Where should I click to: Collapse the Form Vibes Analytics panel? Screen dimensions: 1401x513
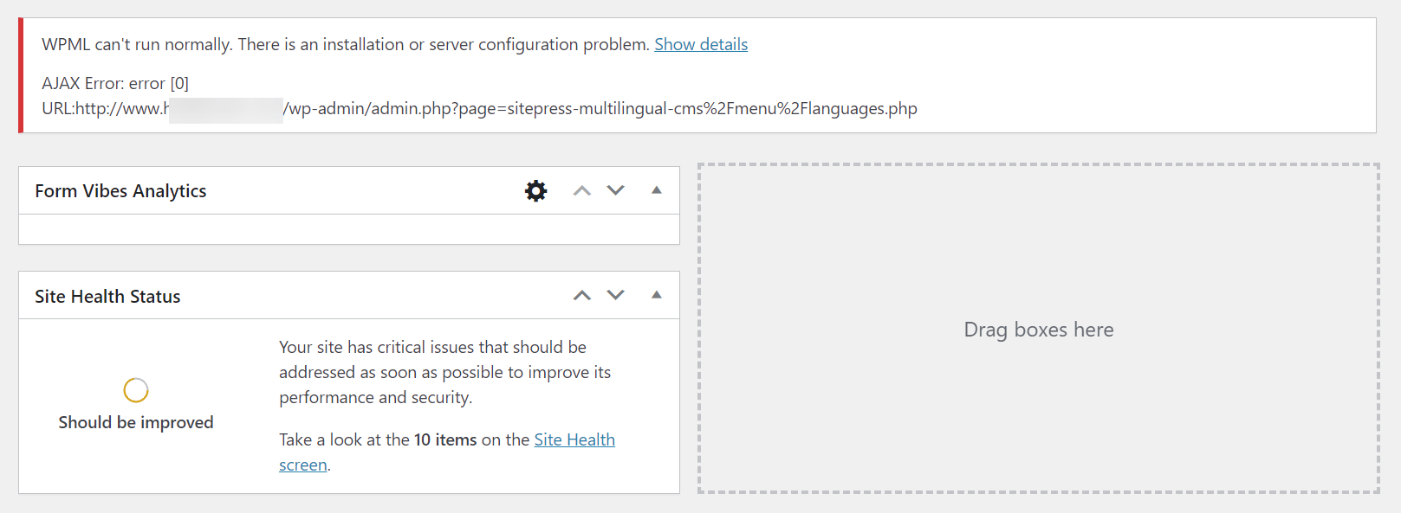[x=657, y=190]
